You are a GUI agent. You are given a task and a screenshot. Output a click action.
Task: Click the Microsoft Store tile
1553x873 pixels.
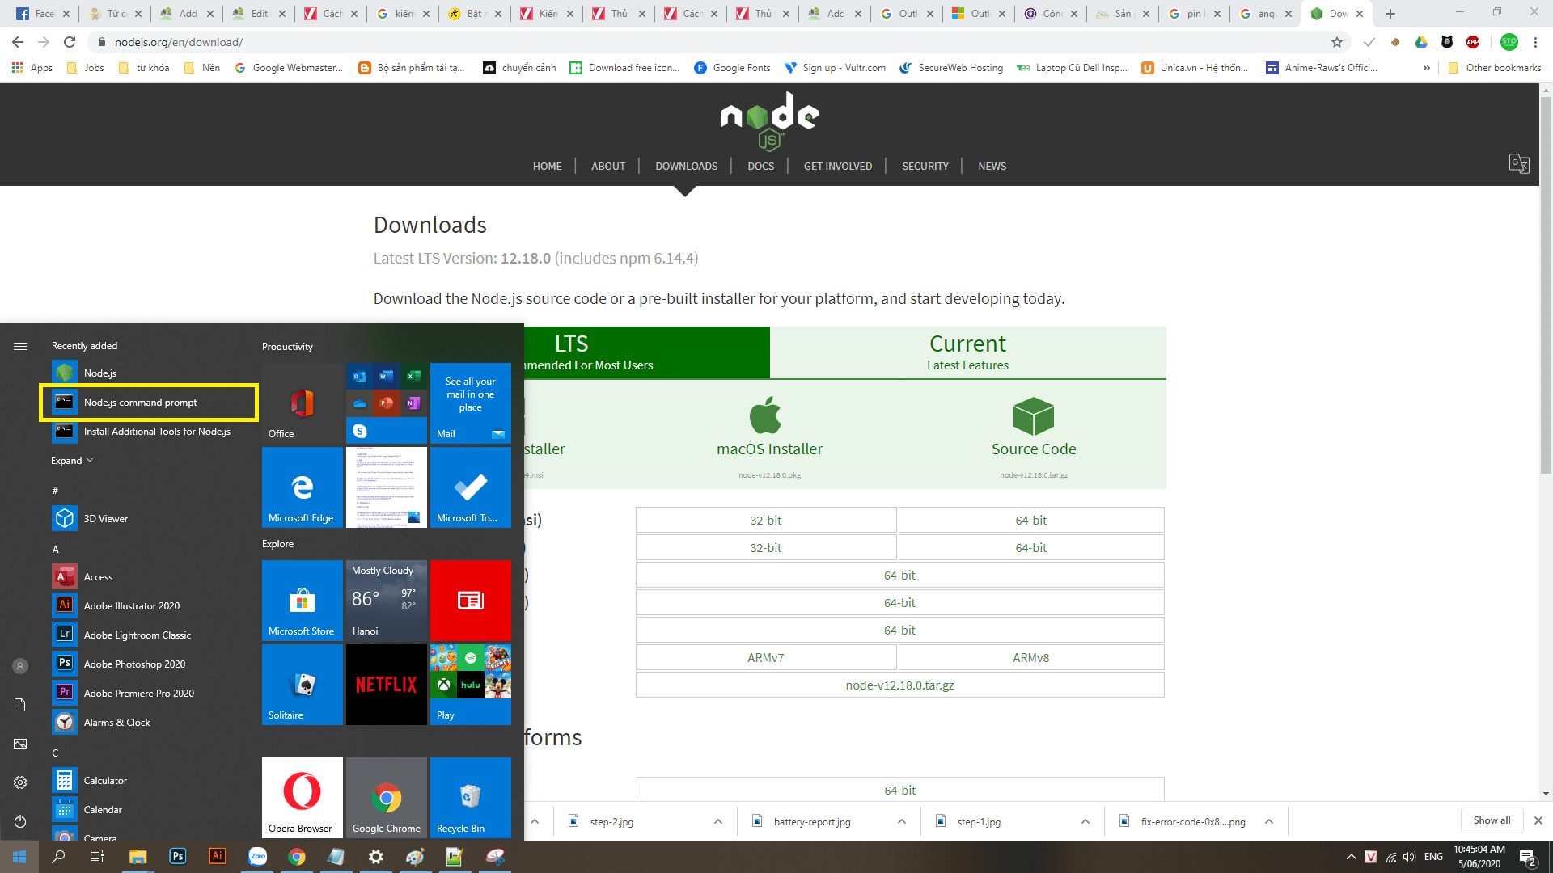[302, 601]
